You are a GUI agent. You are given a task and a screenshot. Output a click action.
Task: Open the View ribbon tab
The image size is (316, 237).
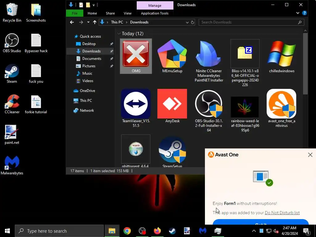click(x=127, y=13)
